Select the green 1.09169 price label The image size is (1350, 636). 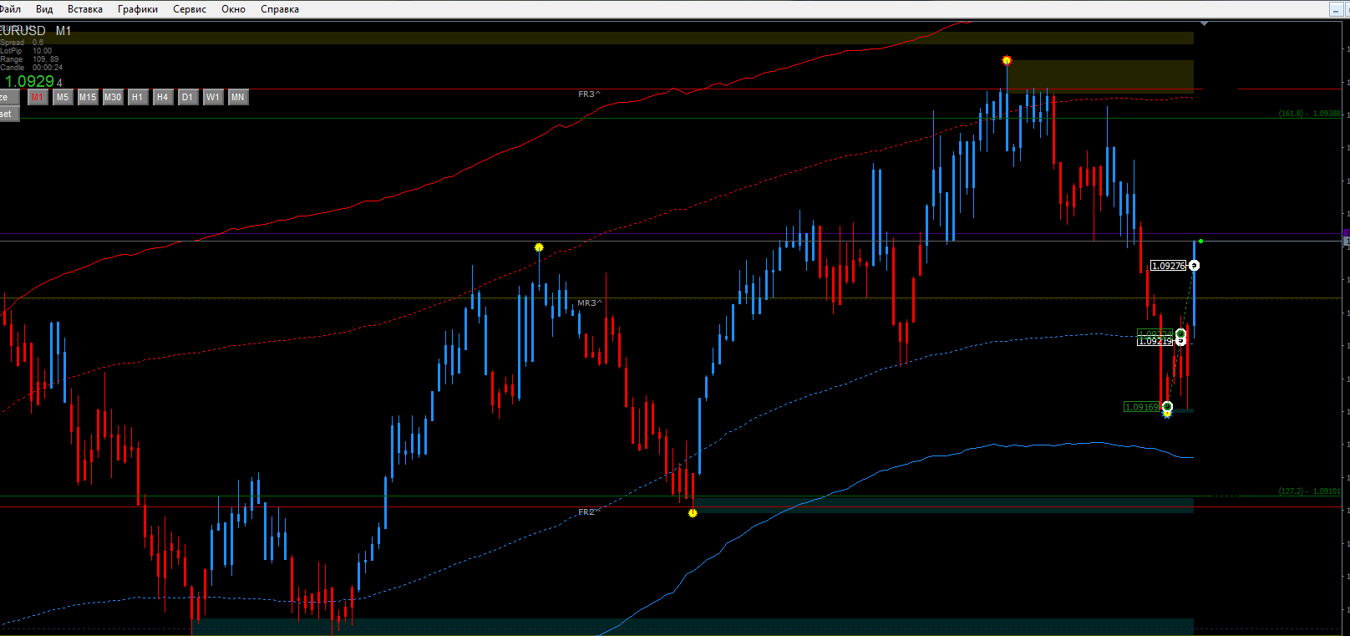[x=1142, y=407]
